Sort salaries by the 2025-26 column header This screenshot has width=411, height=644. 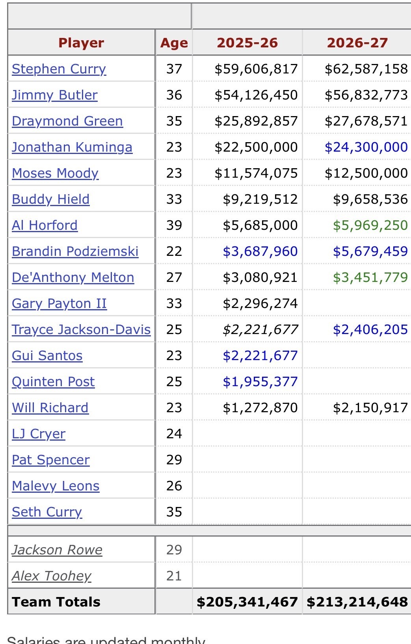(x=247, y=43)
